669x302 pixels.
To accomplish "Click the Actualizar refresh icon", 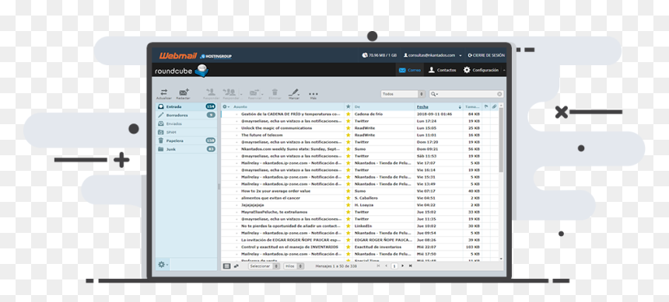I will pos(164,92).
